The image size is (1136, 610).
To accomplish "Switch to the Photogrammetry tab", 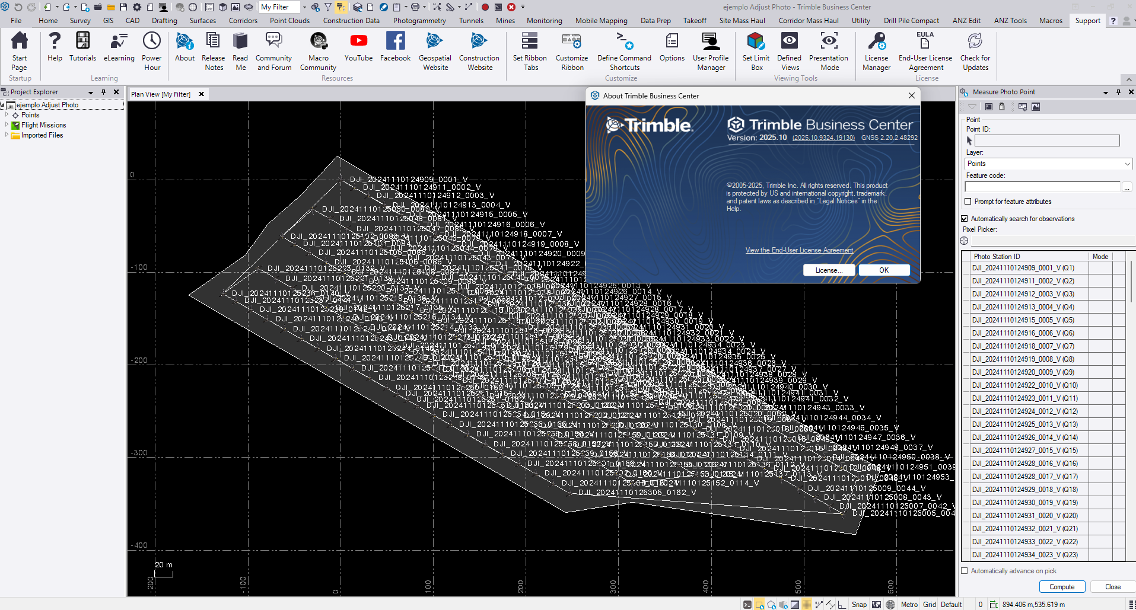I will point(419,21).
